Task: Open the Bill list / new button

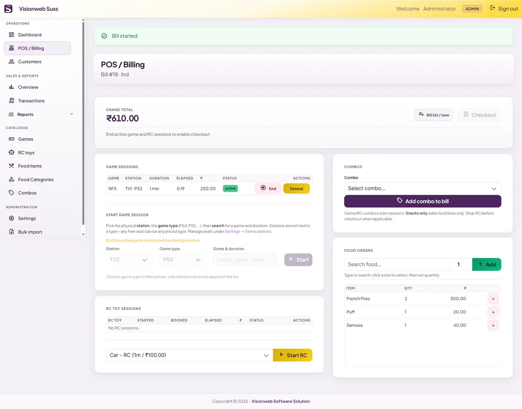Action: pos(434,115)
